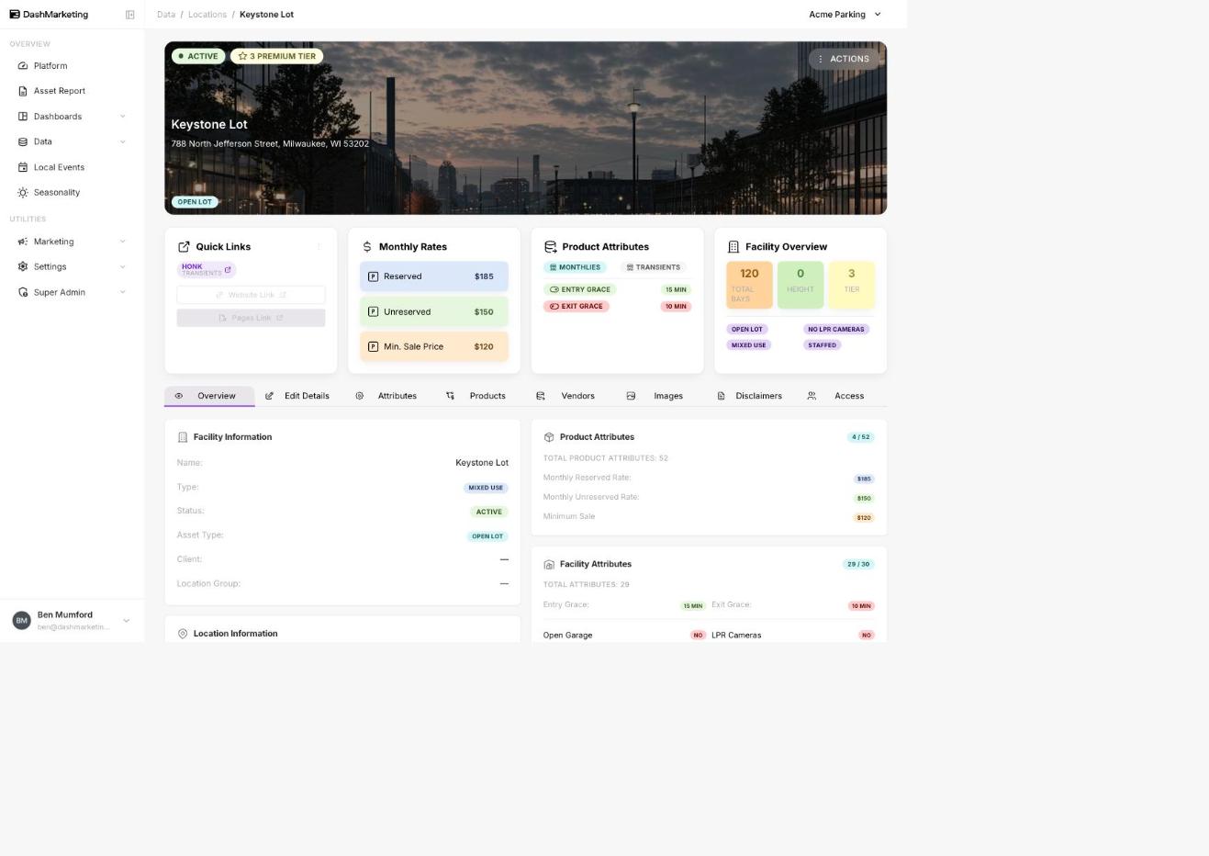Click the Local Events calendar icon
This screenshot has height=856, width=1209.
(x=23, y=167)
